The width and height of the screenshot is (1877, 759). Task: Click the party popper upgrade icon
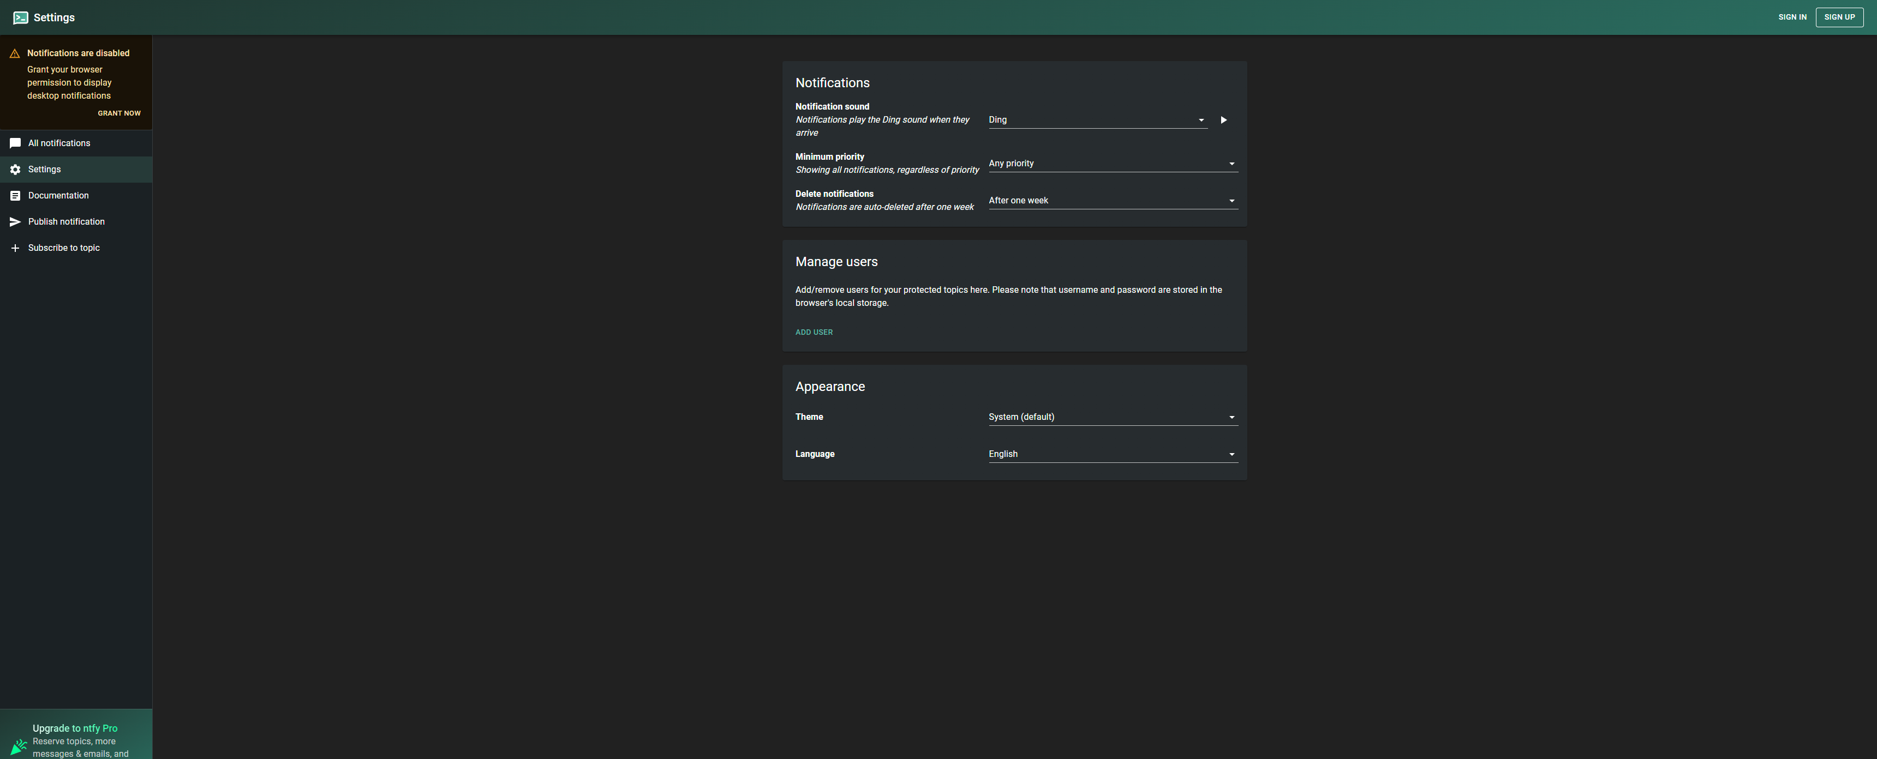pyautogui.click(x=19, y=746)
